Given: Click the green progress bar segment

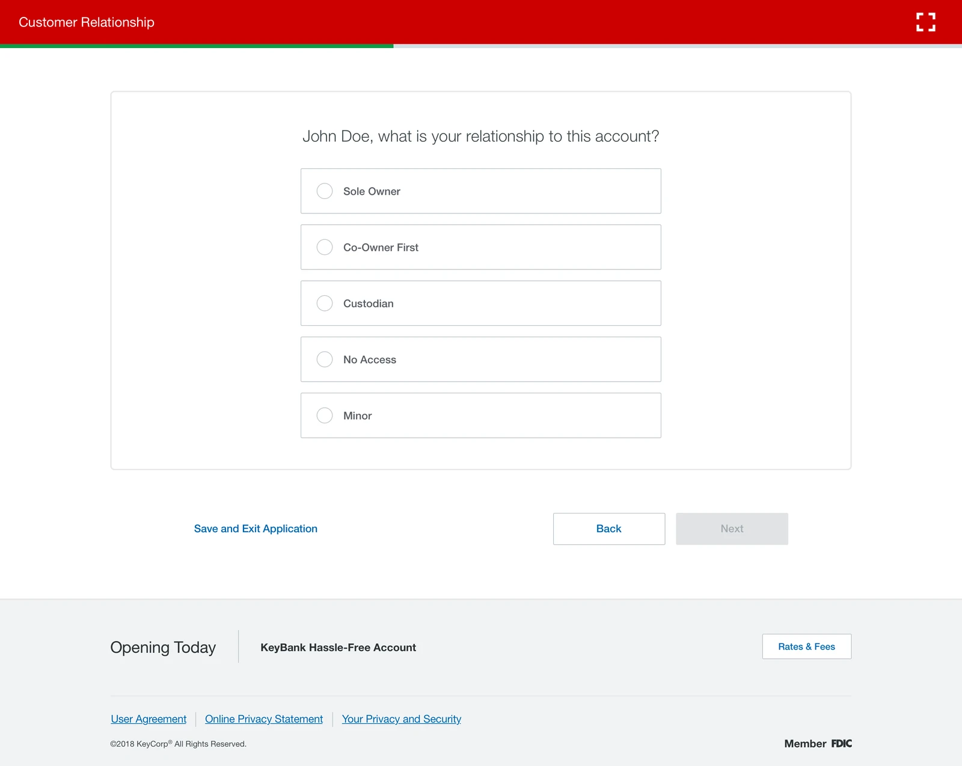Looking at the screenshot, I should (x=197, y=46).
